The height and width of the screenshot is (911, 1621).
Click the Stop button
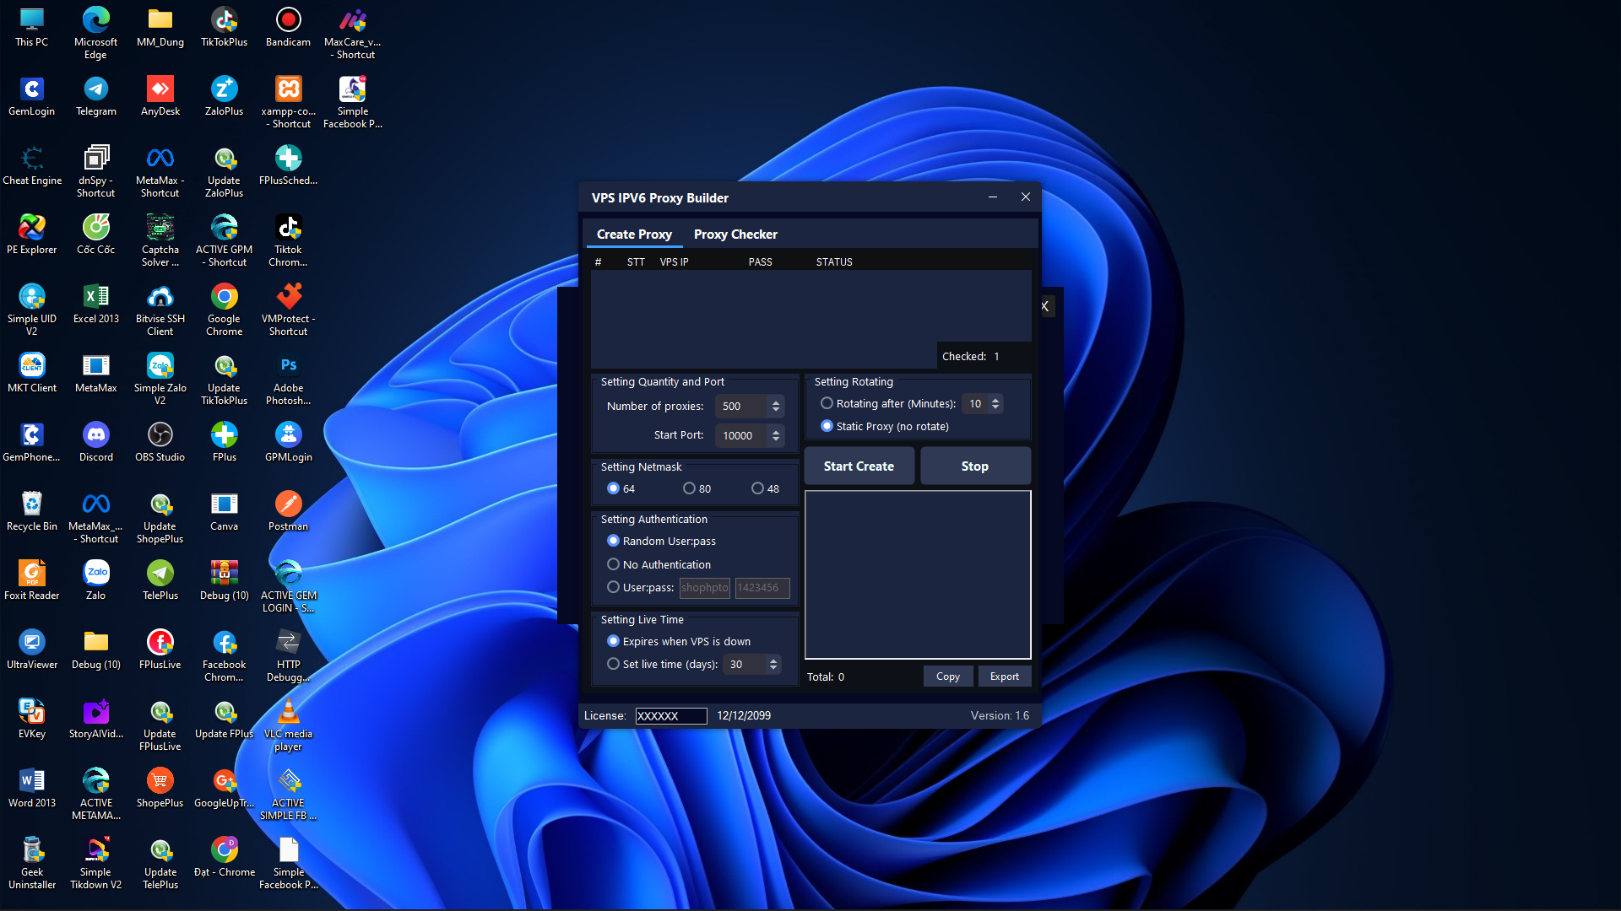point(975,466)
